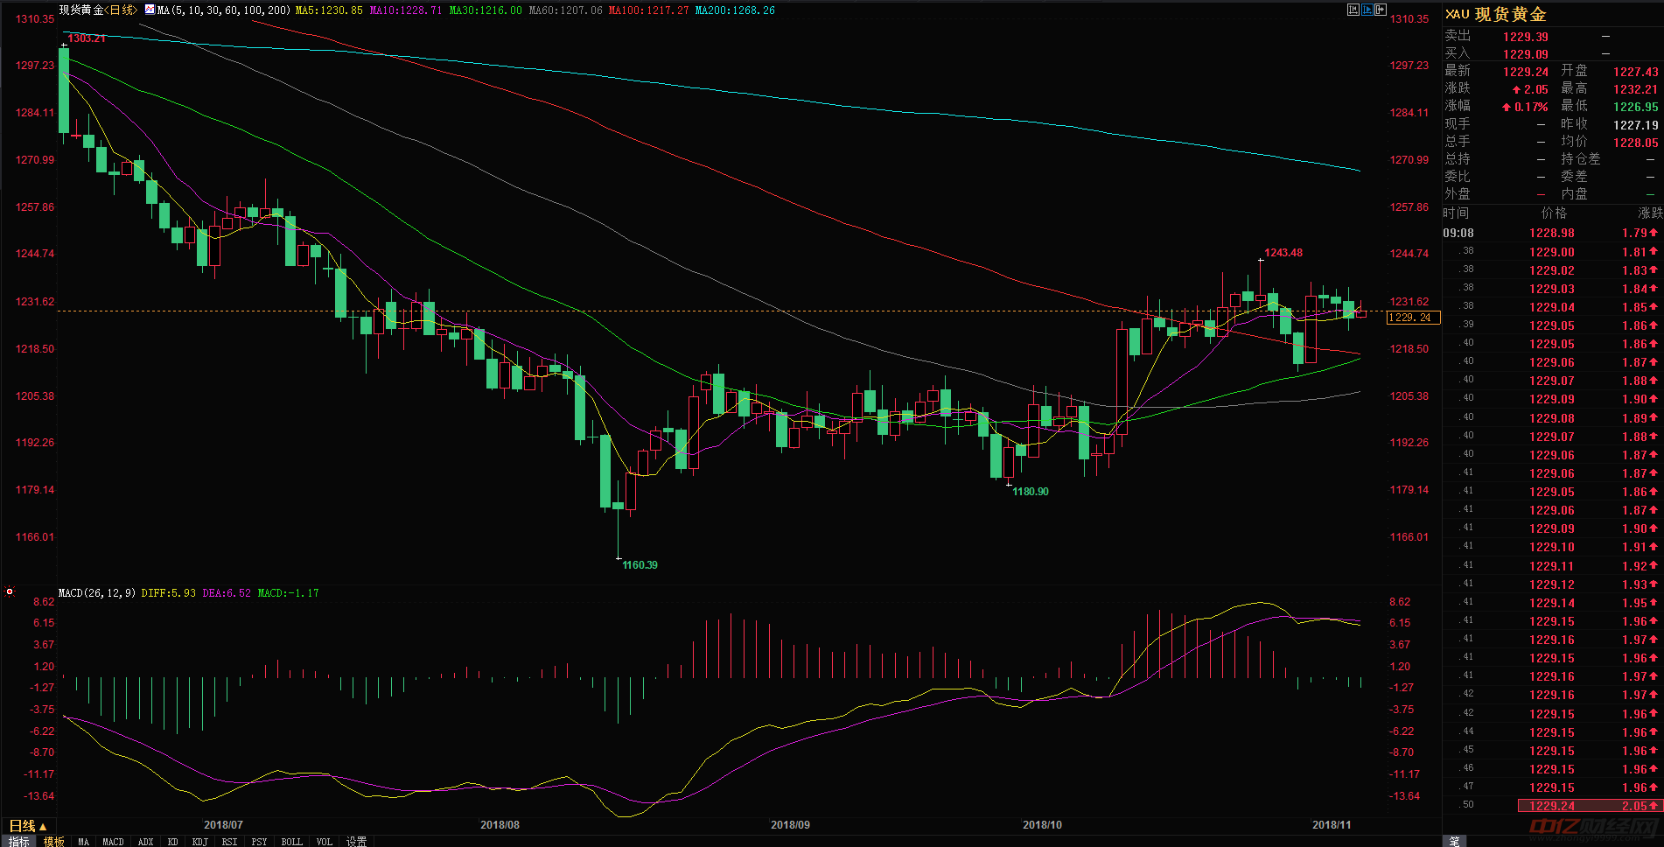The width and height of the screenshot is (1664, 847).
Task: Select the BOLL indicator button
Action: (x=291, y=842)
